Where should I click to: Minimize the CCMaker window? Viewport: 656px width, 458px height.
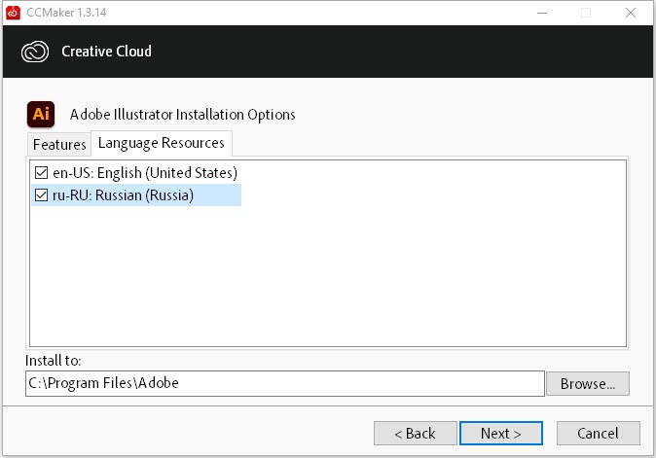click(542, 13)
